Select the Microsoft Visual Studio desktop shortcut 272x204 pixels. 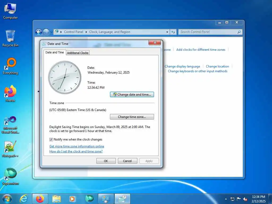pos(10,125)
